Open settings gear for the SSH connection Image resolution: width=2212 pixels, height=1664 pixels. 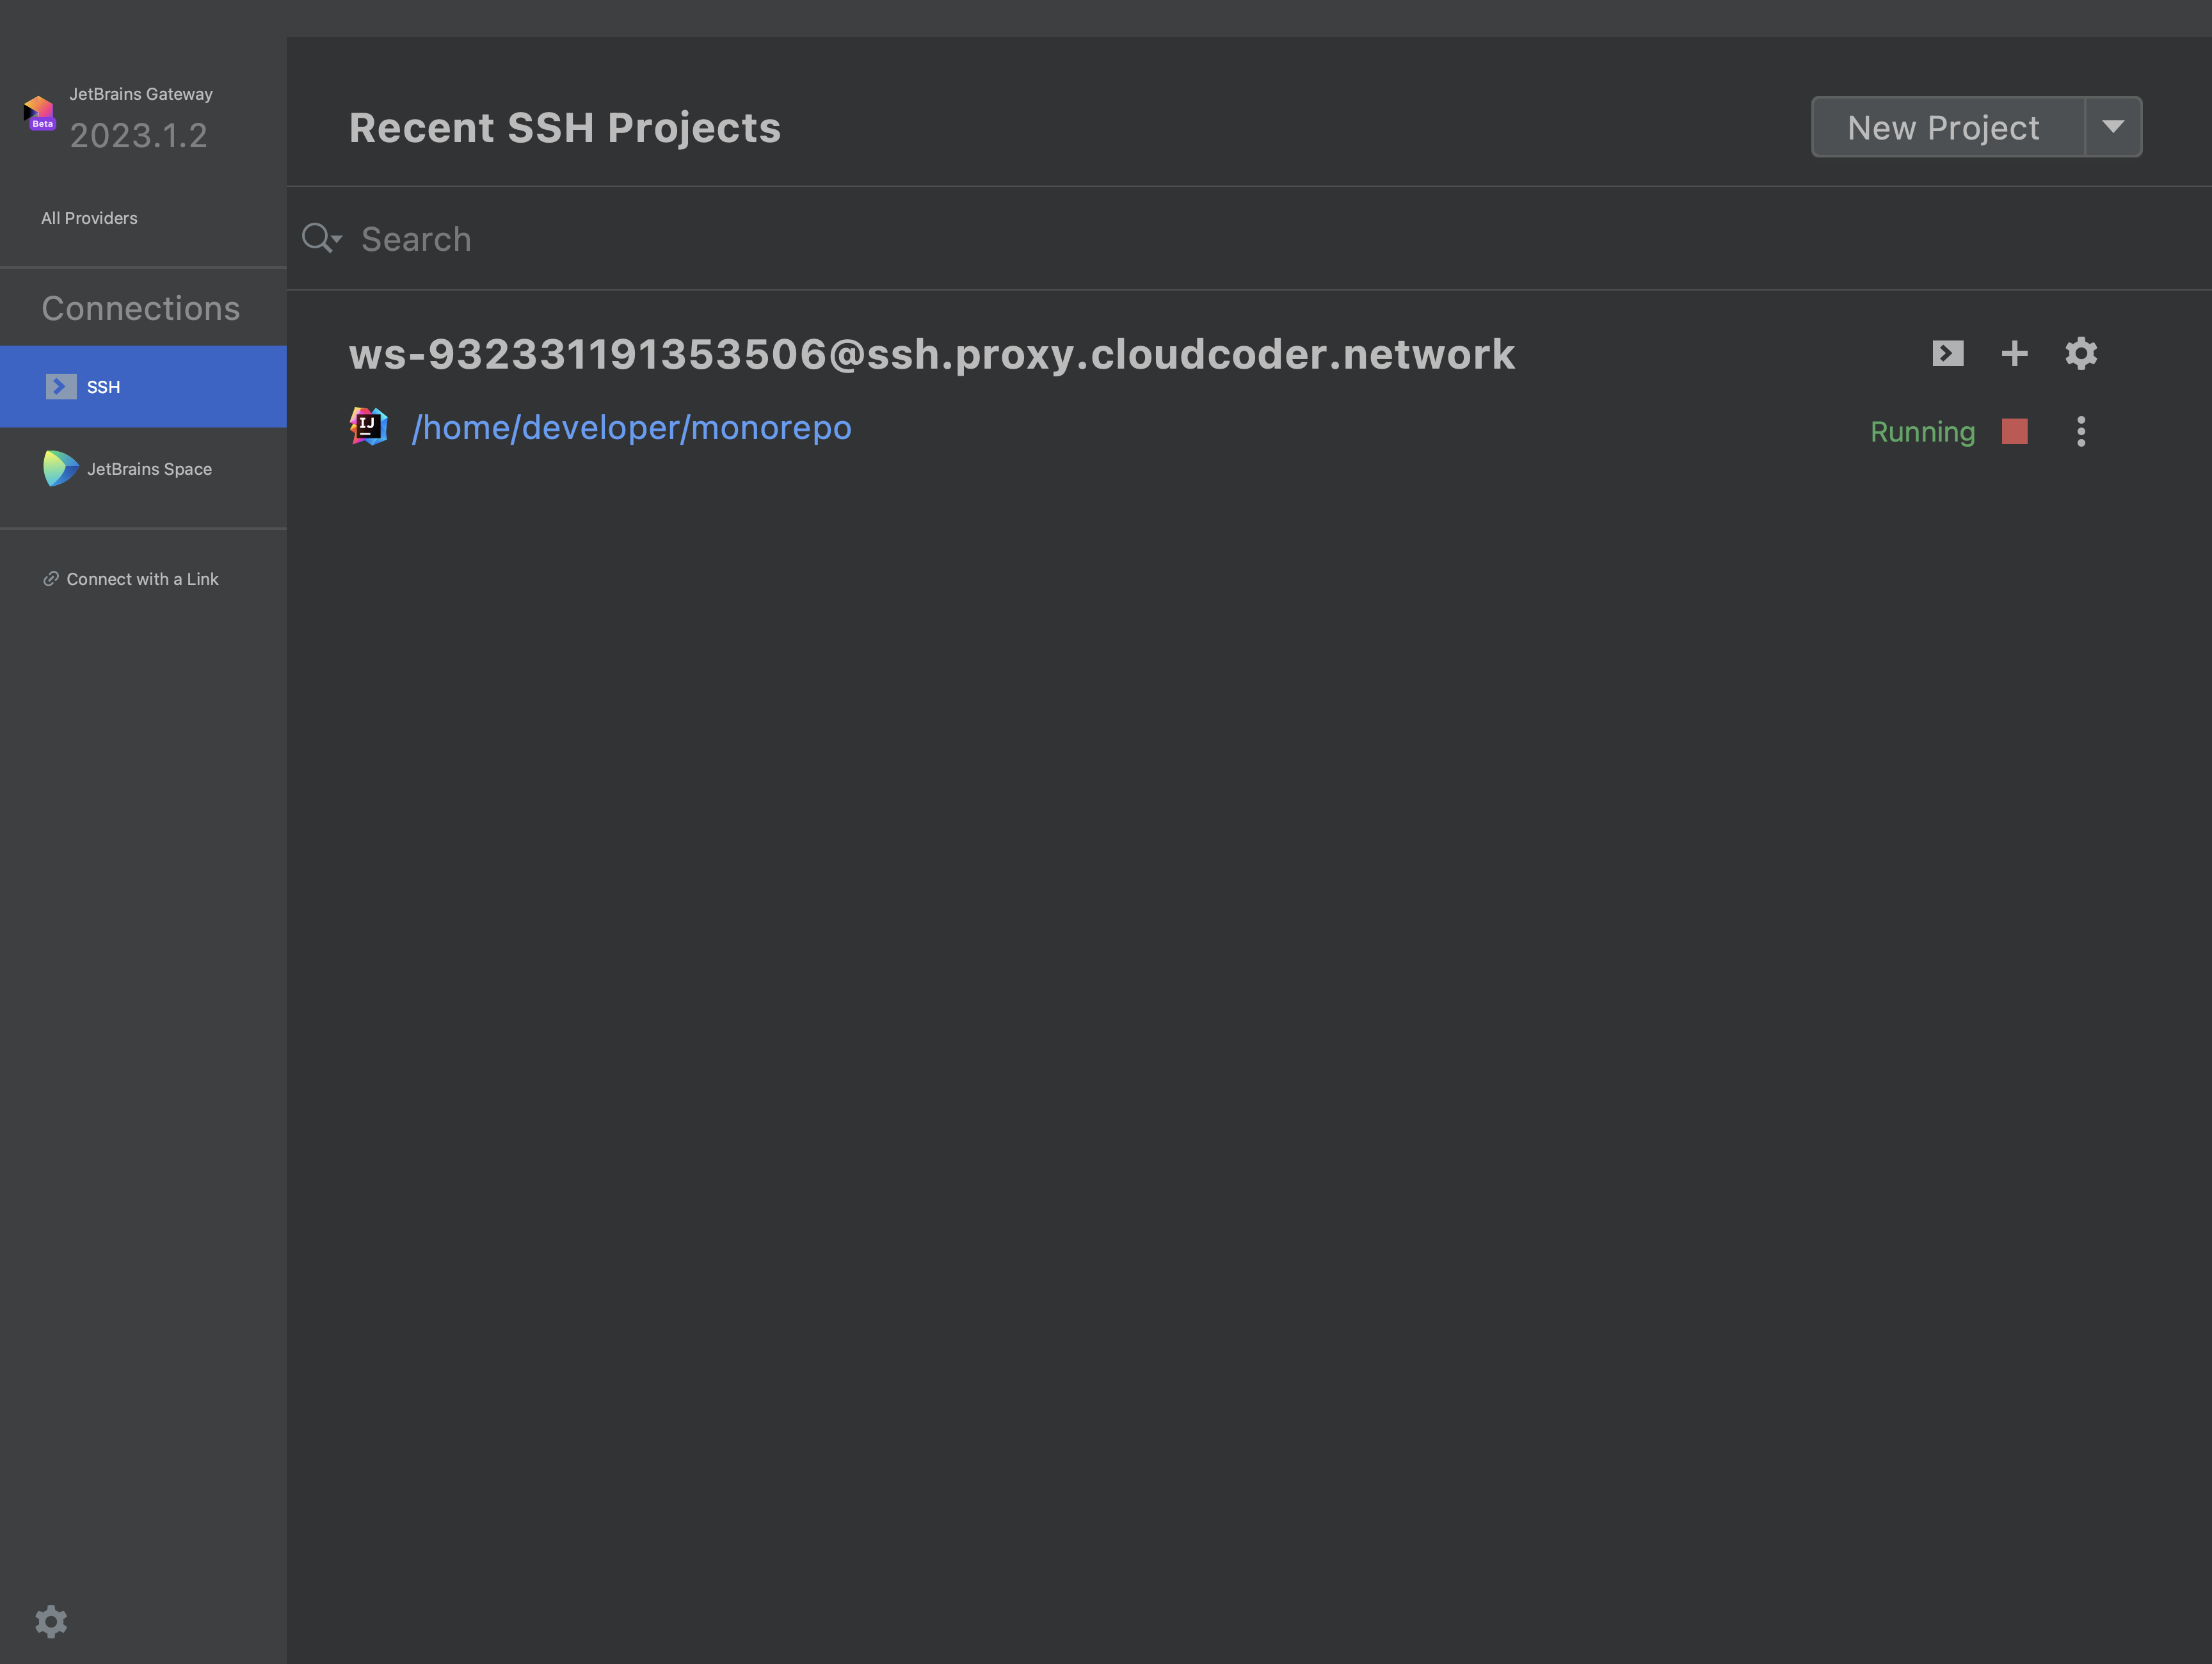pyautogui.click(x=2081, y=353)
